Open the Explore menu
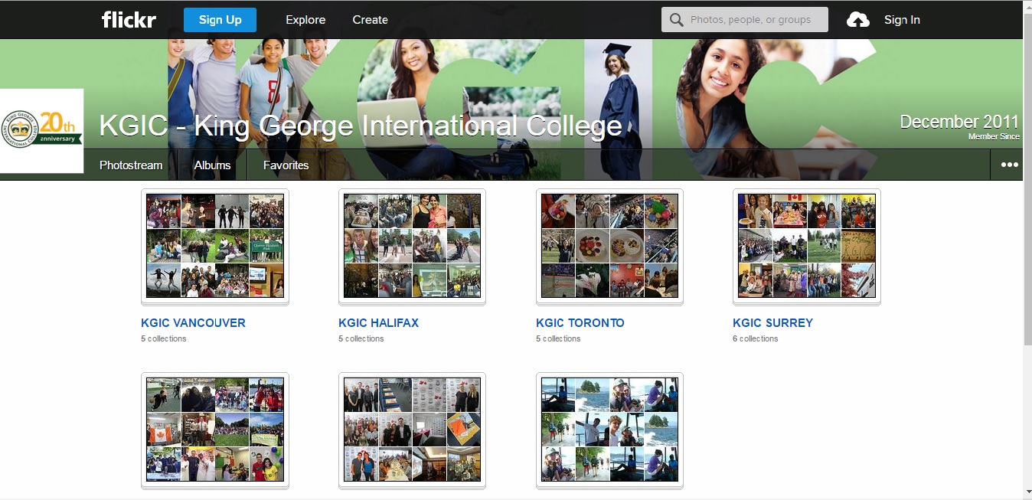1032x500 pixels. coord(305,20)
